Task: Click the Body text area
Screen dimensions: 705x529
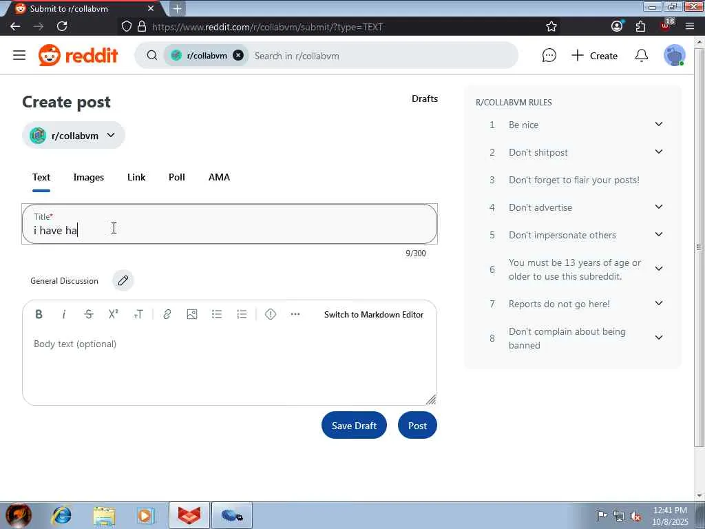Action: click(229, 366)
